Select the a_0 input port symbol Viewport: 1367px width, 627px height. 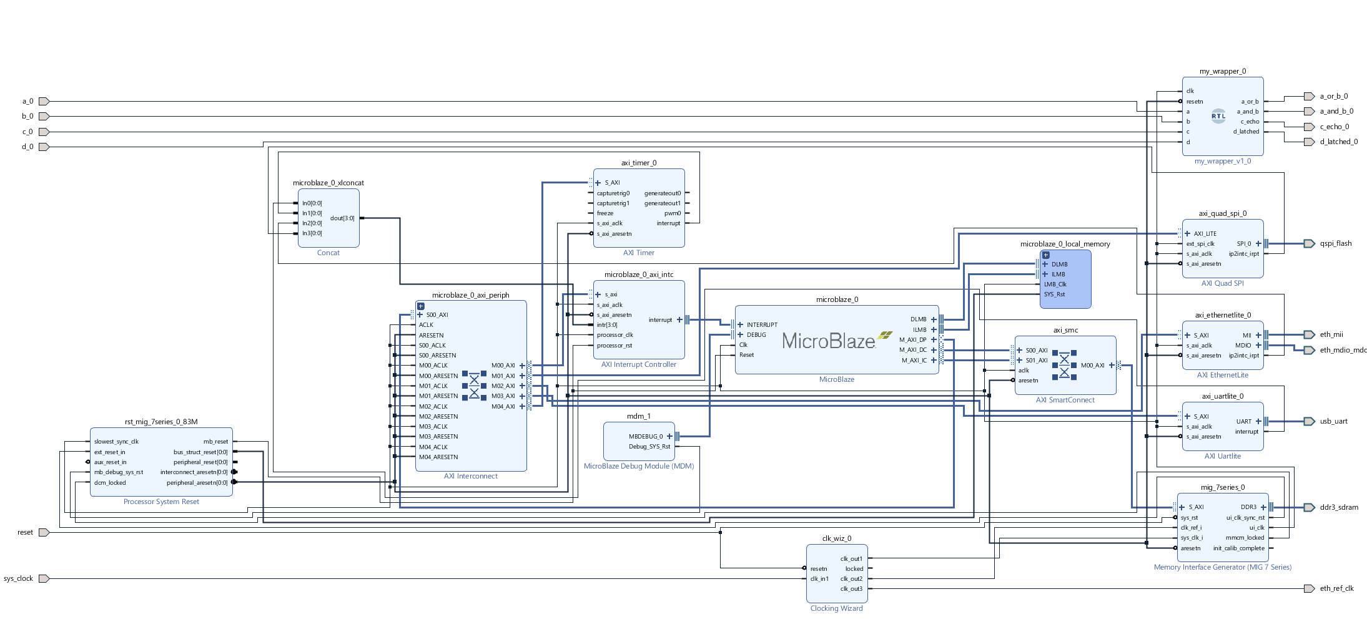click(x=44, y=101)
